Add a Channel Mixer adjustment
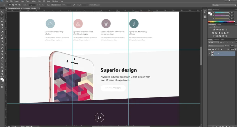The image size is (237, 127). coord(225,33)
